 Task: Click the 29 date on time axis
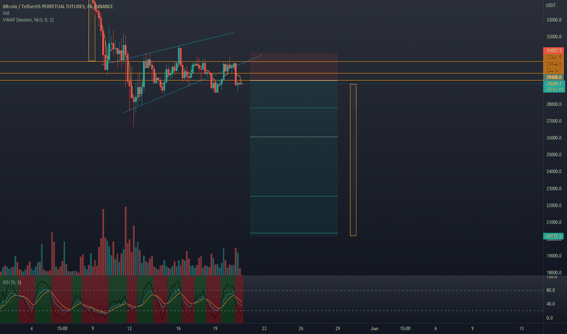pos(338,329)
